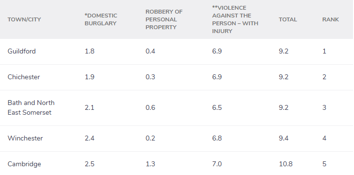Click Guildford's rank number 1
Image resolution: width=354 pixels, height=175 pixels.
tap(324, 51)
